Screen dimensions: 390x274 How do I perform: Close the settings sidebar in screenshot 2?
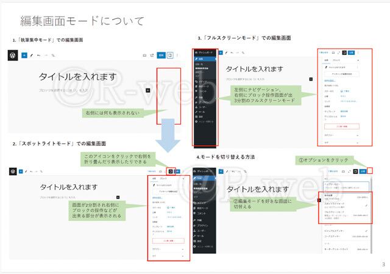pyautogui.click(x=183, y=179)
